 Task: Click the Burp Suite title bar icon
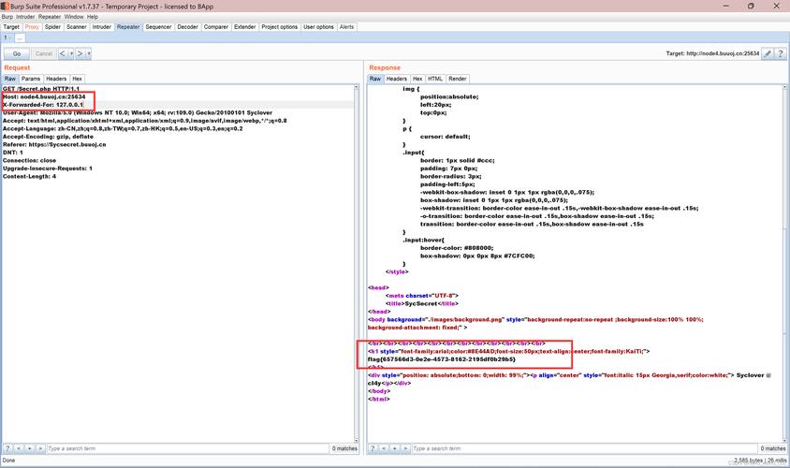[5, 6]
